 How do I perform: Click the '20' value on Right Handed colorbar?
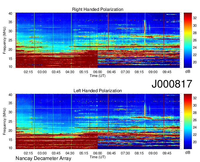pyautogui.click(x=195, y=62)
